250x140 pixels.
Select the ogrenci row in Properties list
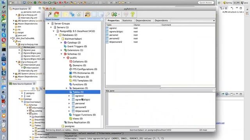click(160, 28)
